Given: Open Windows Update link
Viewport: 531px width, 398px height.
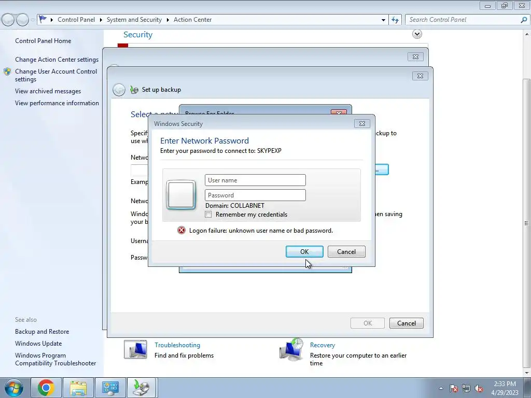Looking at the screenshot, I should coord(38,343).
